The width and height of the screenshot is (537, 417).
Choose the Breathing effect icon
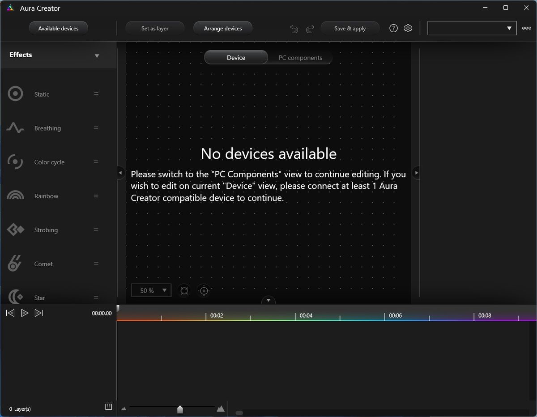coord(15,128)
